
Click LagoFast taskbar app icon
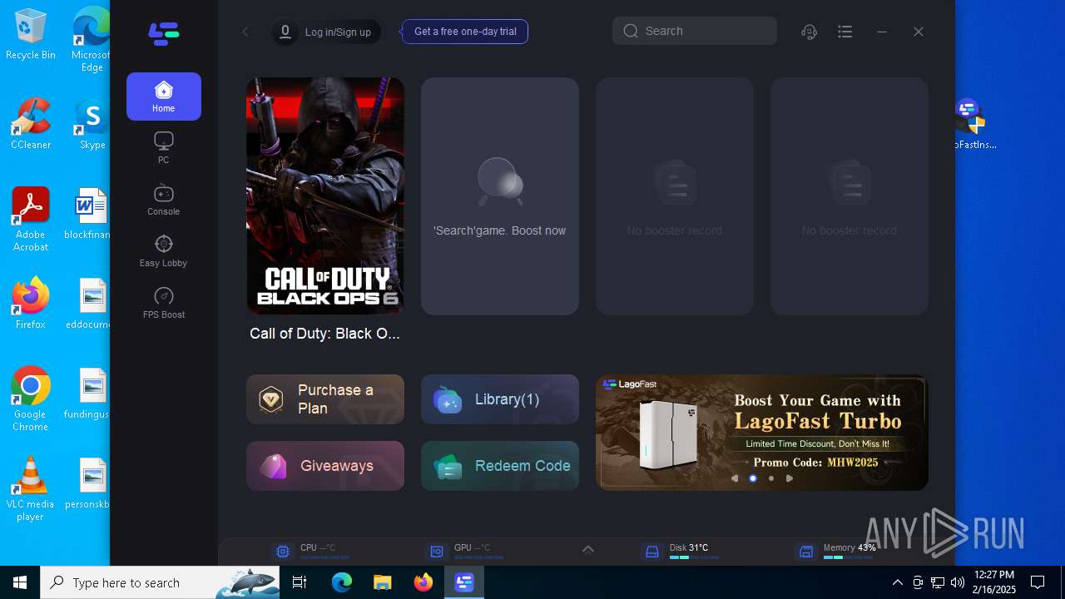pos(463,582)
